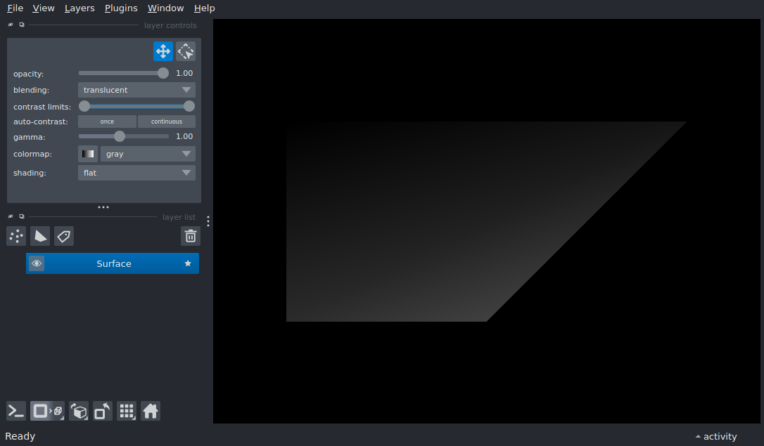Toggle grid mode view

pyautogui.click(x=127, y=411)
